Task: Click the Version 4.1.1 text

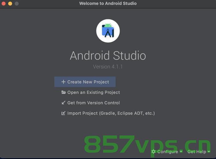Action: point(108,67)
